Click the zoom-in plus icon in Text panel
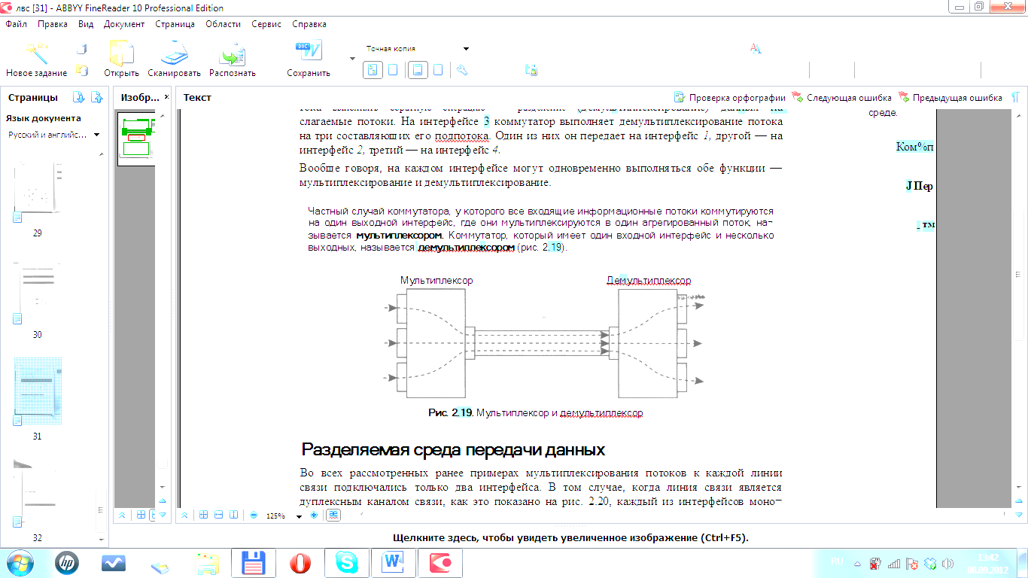This screenshot has height=578, width=1028. (314, 516)
